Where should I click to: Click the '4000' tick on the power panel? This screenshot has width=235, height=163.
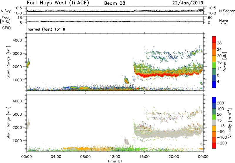(x=17, y=40)
